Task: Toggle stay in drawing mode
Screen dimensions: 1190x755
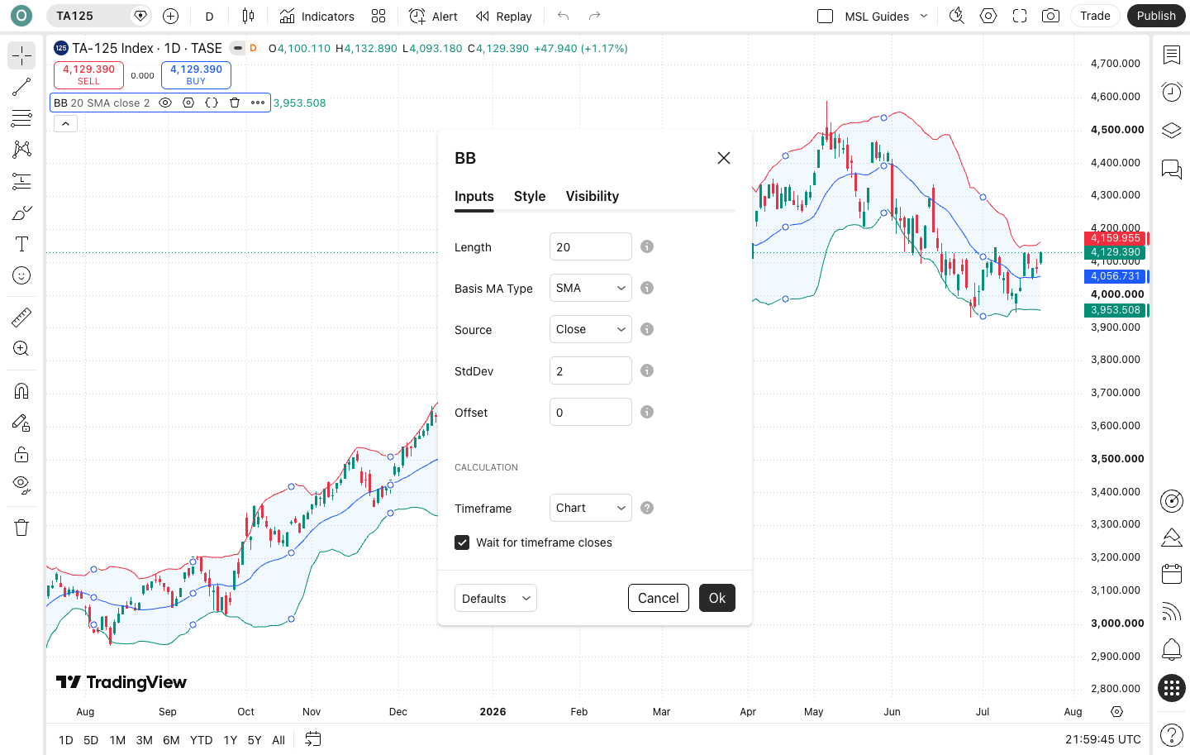Action: tap(21, 423)
